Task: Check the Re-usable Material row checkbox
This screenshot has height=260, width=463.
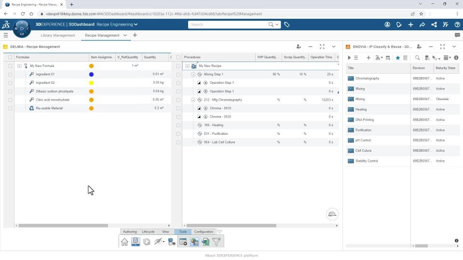Action: [10, 108]
